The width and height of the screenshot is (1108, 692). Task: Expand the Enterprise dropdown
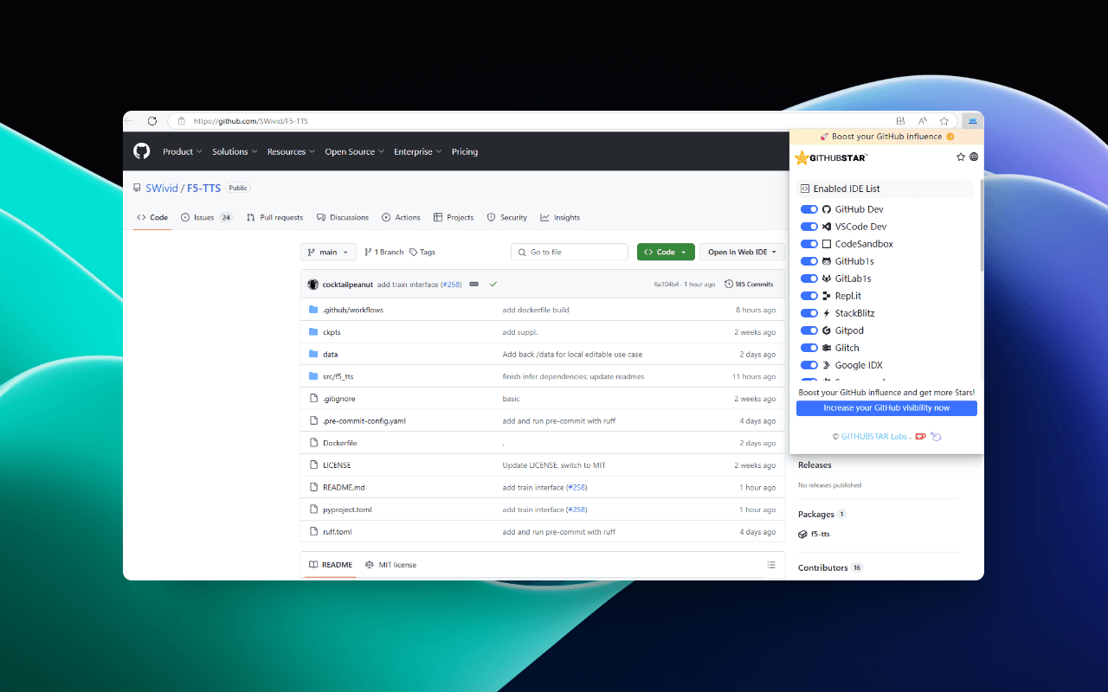[418, 151]
